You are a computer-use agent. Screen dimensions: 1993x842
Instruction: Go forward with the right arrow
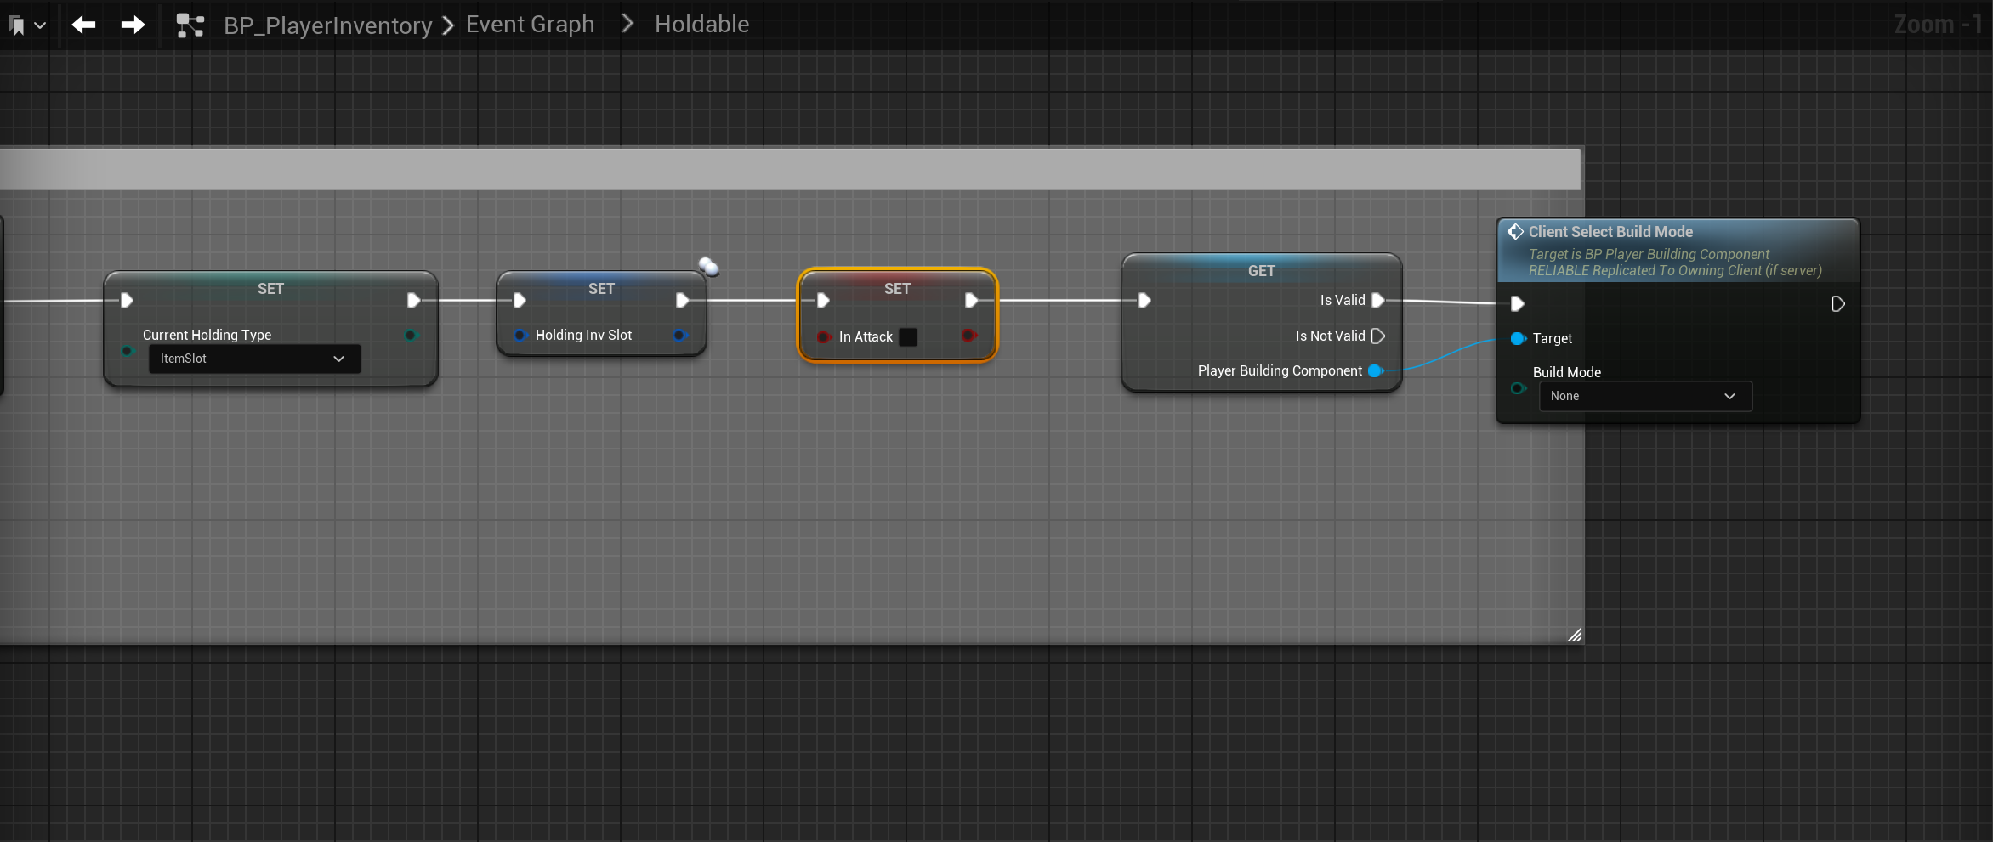133,25
